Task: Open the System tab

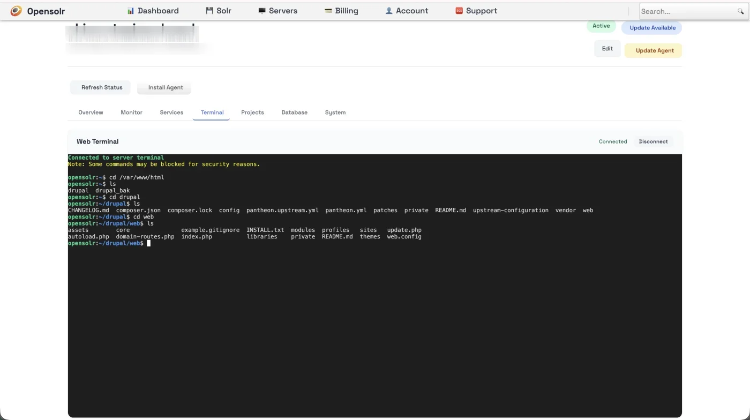Action: click(x=335, y=112)
